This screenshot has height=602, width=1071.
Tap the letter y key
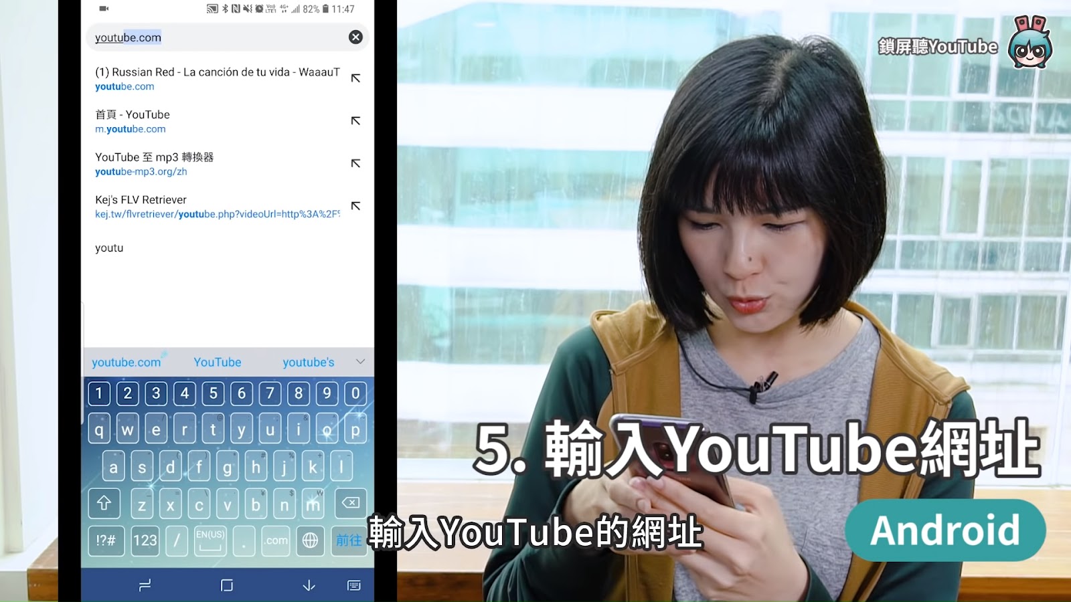pos(242,429)
